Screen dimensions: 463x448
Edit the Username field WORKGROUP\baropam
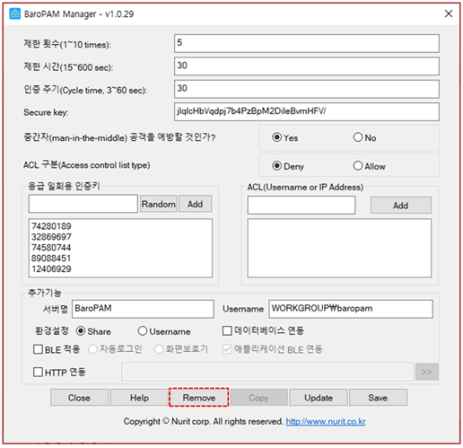(351, 309)
